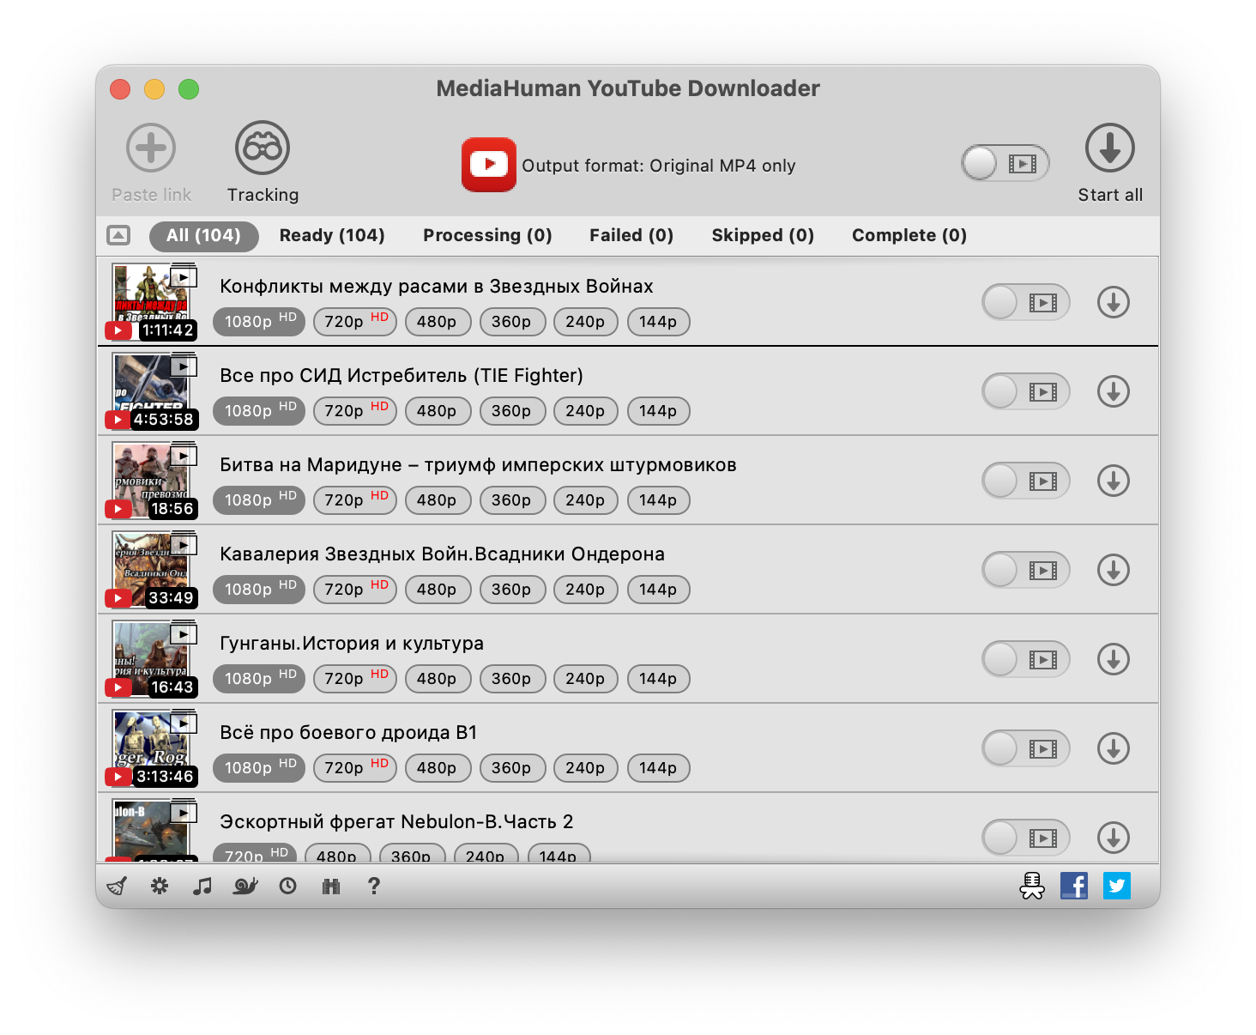Image resolution: width=1256 pixels, height=1035 pixels.
Task: Open the Twitter share icon
Action: [x=1117, y=885]
